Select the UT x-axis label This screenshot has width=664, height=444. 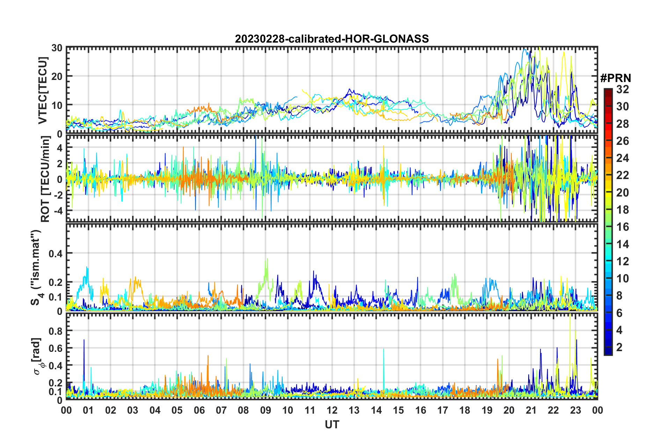(x=332, y=424)
